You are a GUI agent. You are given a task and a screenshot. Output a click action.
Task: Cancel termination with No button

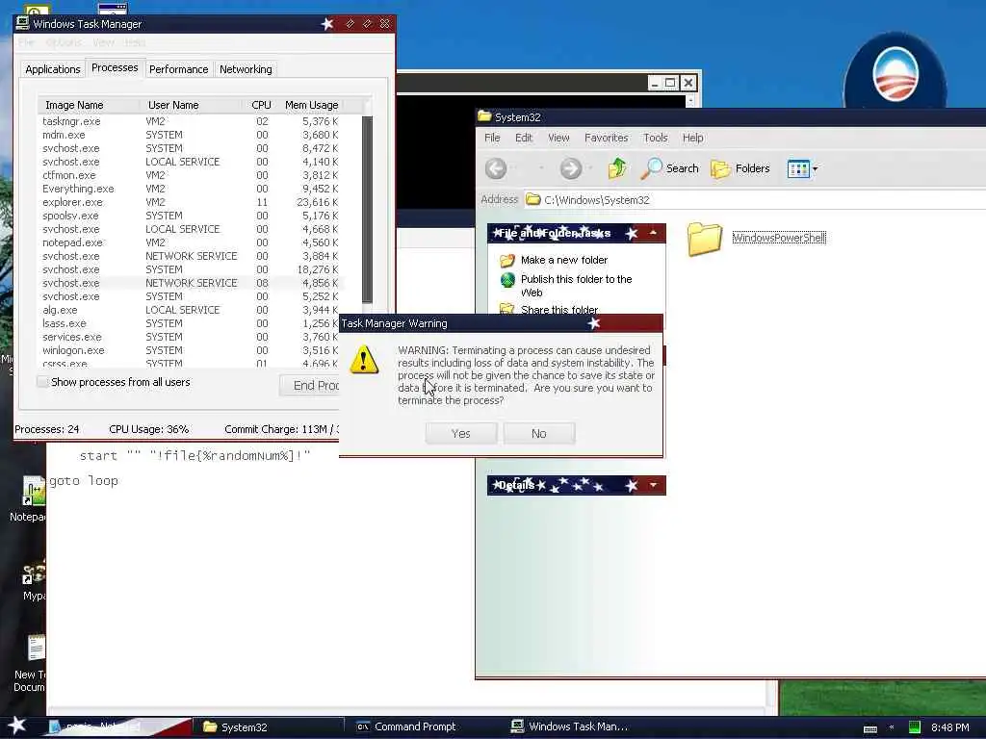pos(539,434)
